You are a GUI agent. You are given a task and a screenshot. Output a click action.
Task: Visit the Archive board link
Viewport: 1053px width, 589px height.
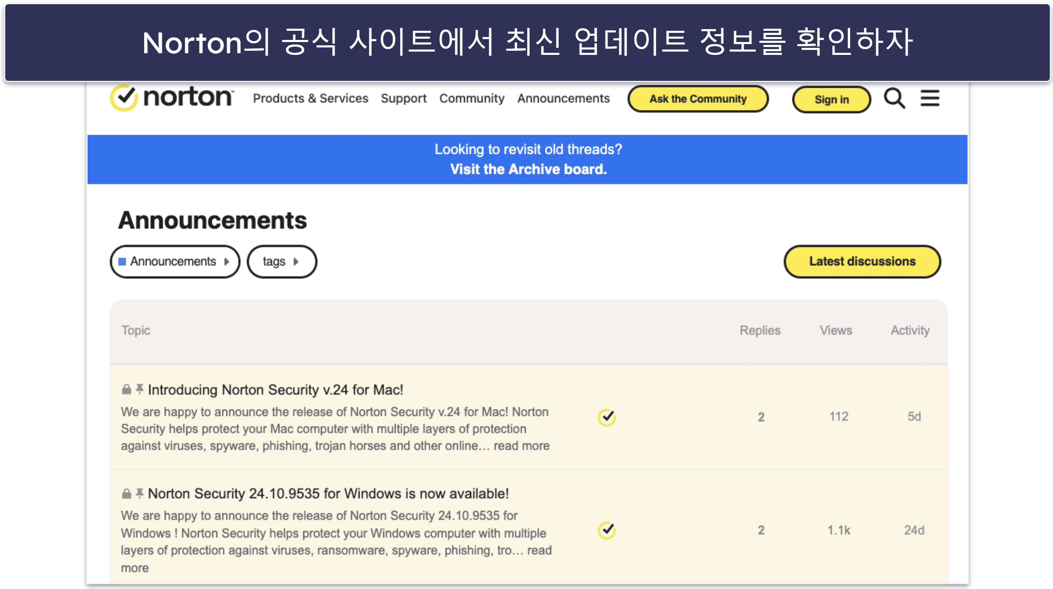528,169
